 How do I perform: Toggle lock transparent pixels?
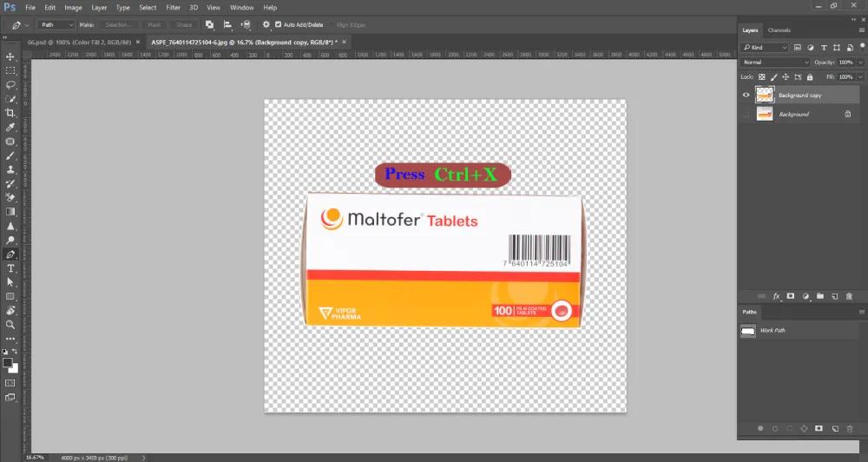tap(762, 77)
